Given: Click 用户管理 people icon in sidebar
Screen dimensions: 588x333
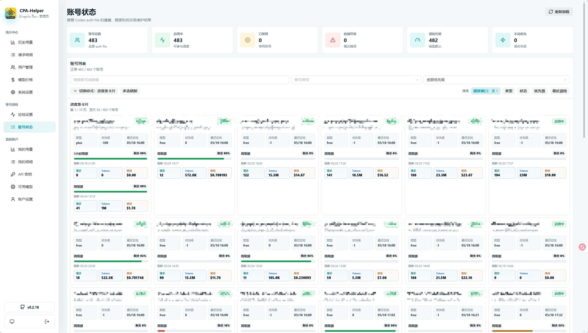Looking at the screenshot, I should pyautogui.click(x=13, y=67).
